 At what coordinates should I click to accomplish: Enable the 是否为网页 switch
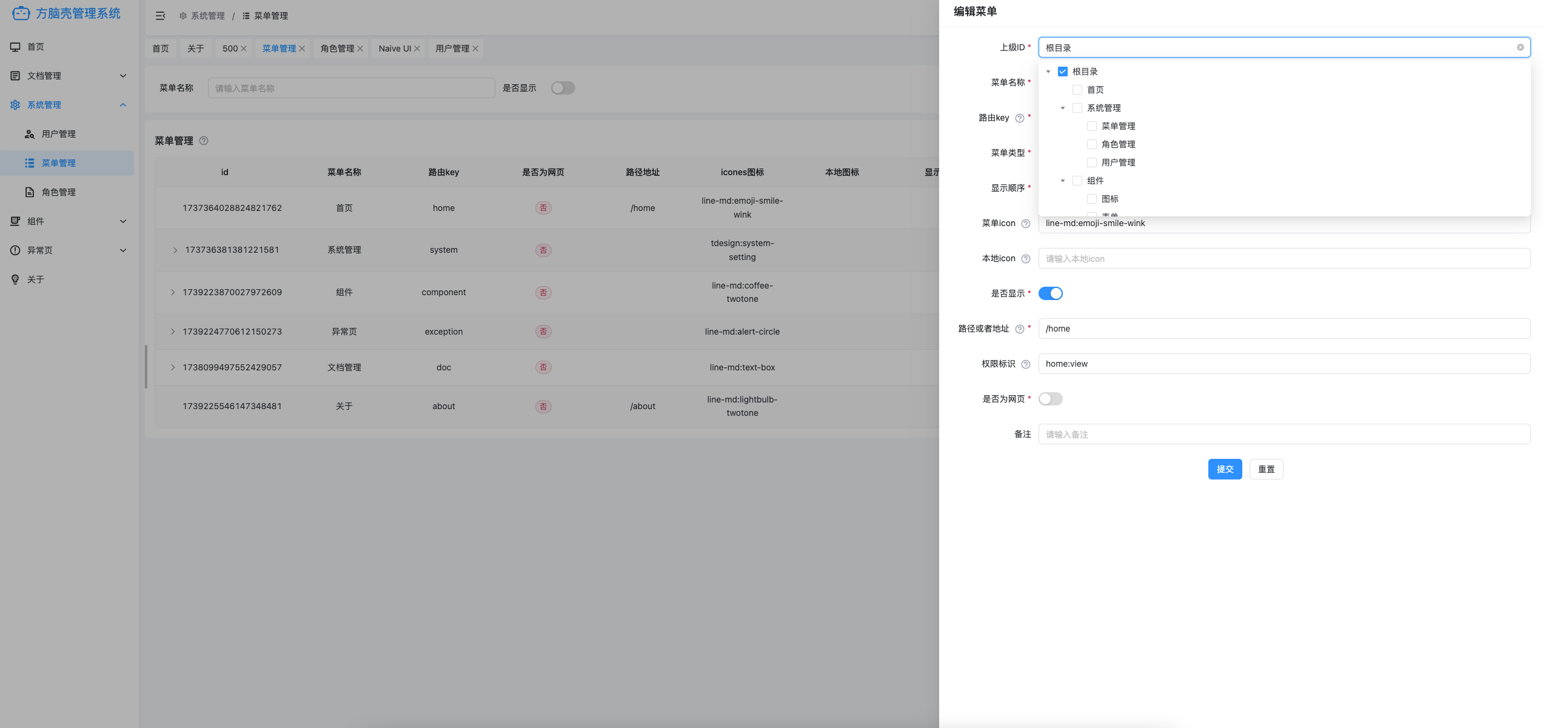coord(1050,399)
